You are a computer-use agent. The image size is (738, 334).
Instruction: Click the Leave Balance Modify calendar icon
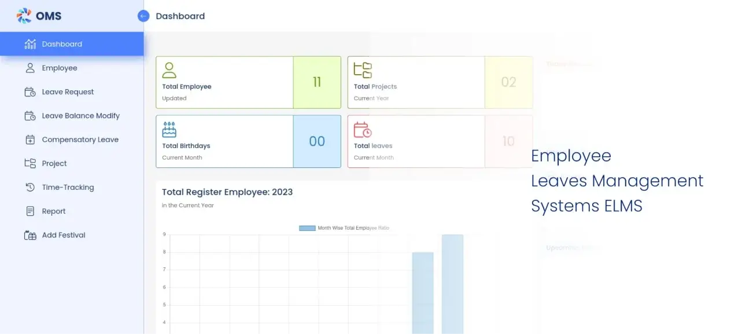point(29,115)
